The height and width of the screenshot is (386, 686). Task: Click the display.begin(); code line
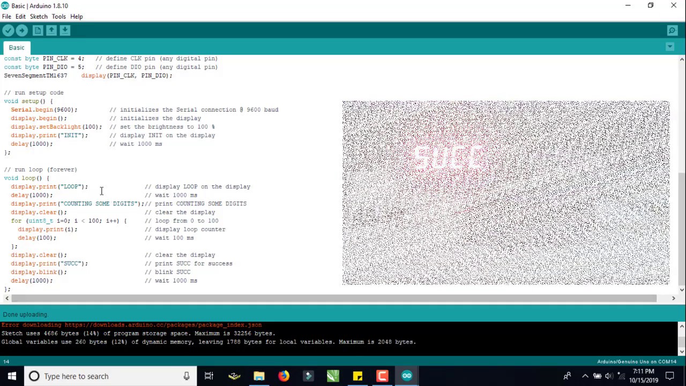[x=39, y=118]
